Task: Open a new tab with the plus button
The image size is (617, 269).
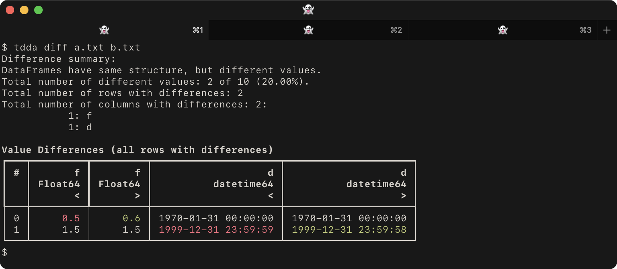Action: point(607,30)
